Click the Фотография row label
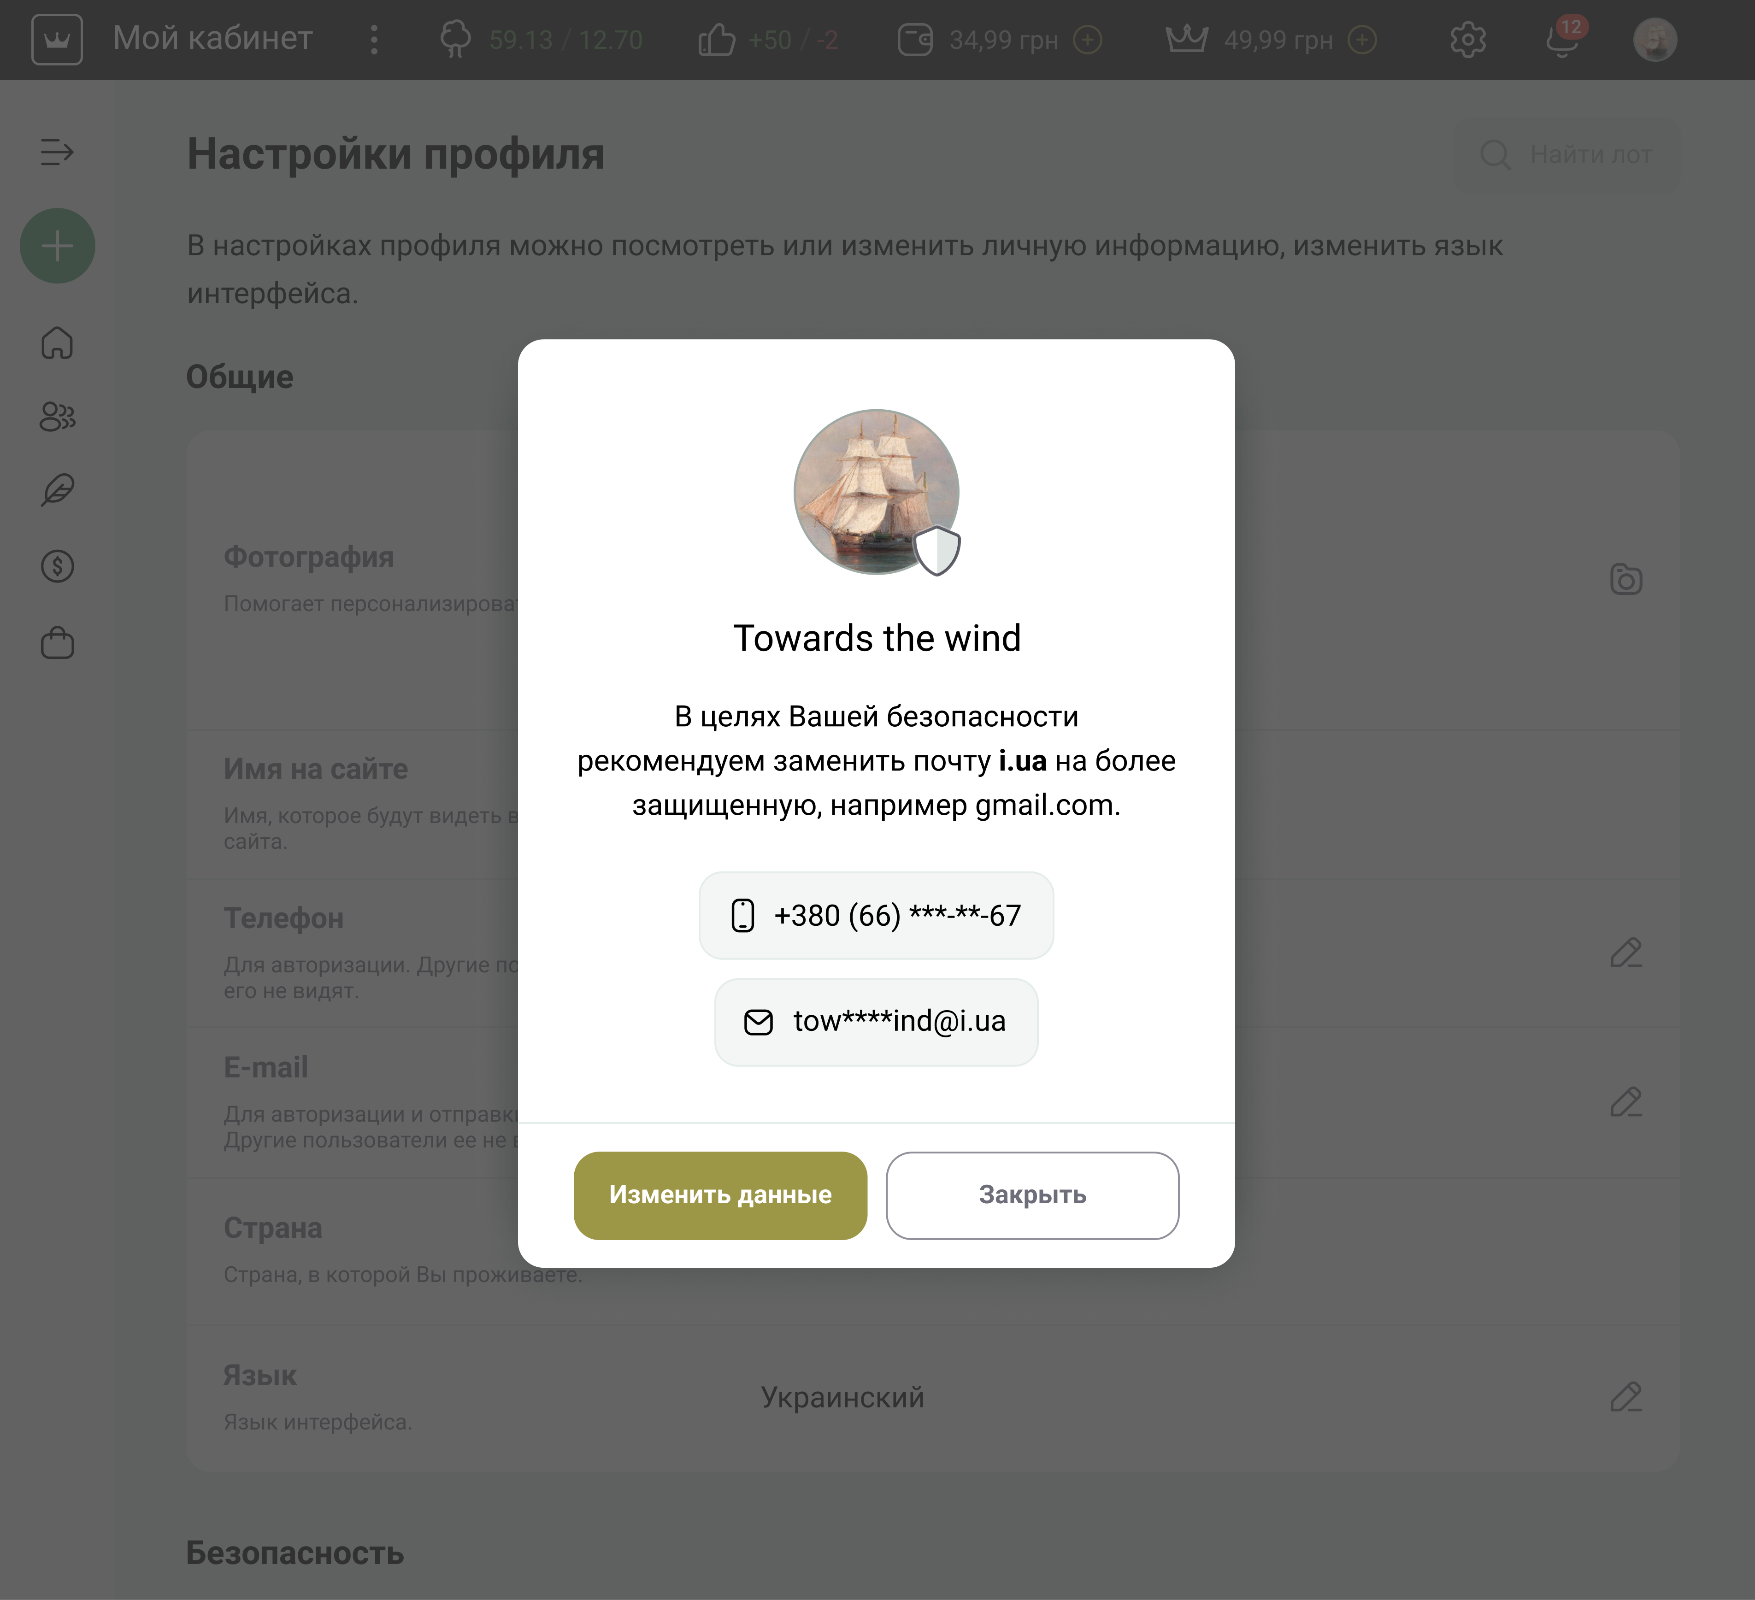The image size is (1755, 1600). pyautogui.click(x=308, y=557)
